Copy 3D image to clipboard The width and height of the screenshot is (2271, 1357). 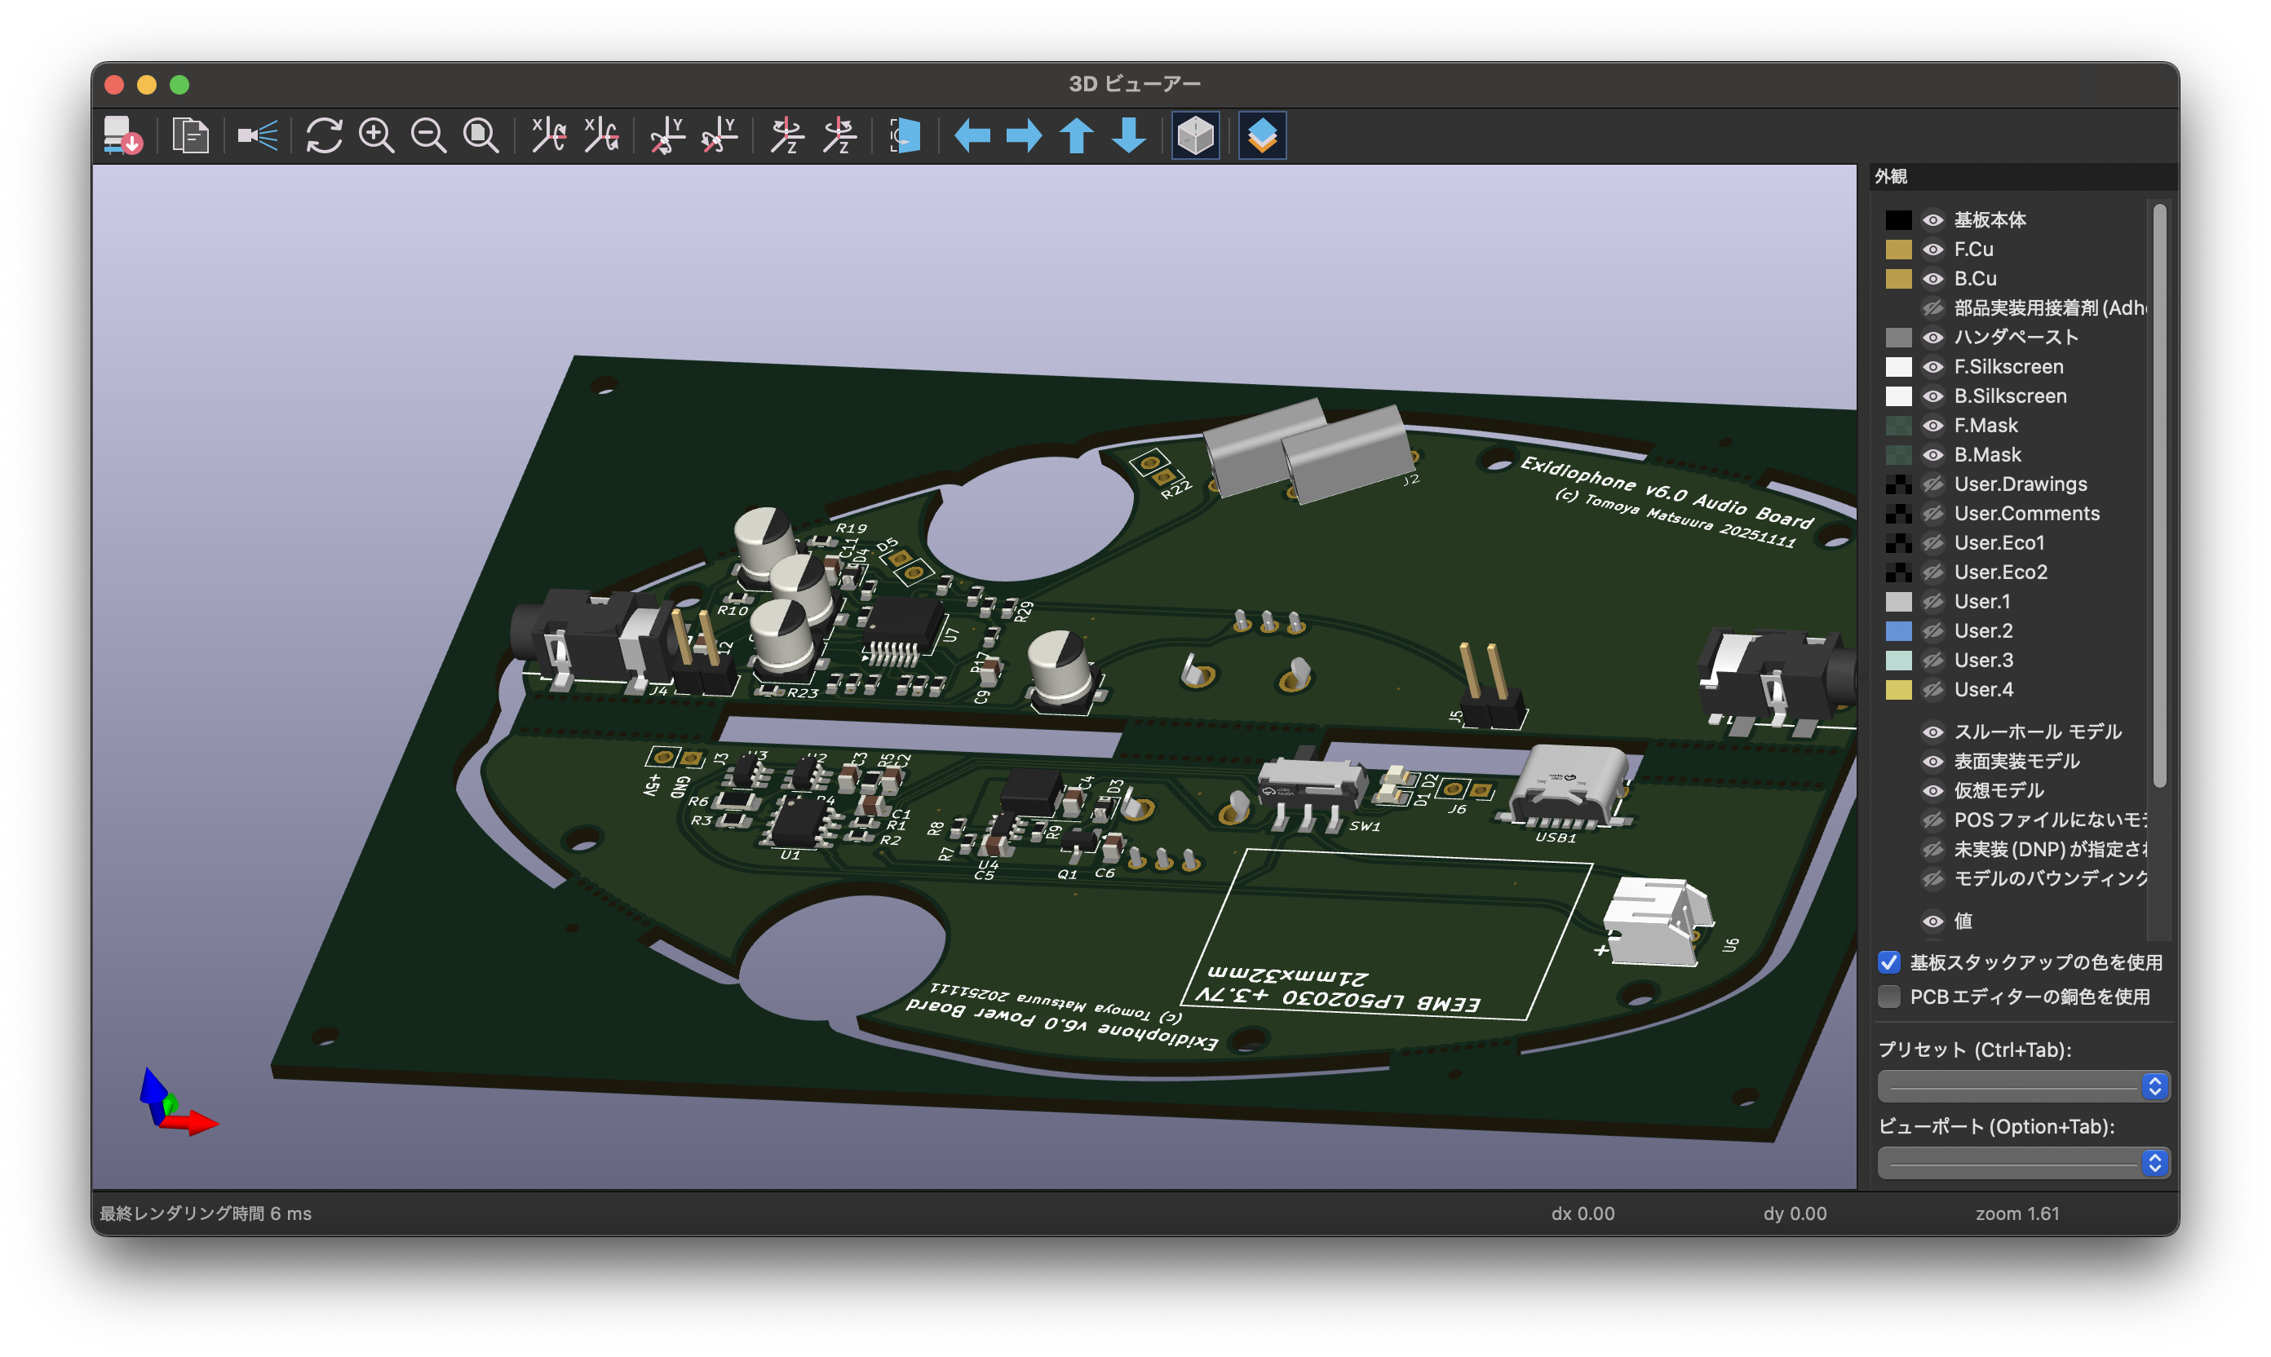point(190,135)
